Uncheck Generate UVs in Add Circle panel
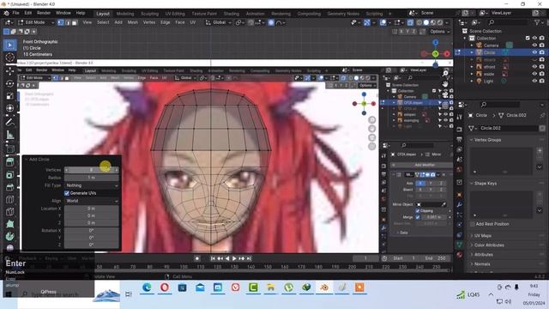 (x=67, y=193)
